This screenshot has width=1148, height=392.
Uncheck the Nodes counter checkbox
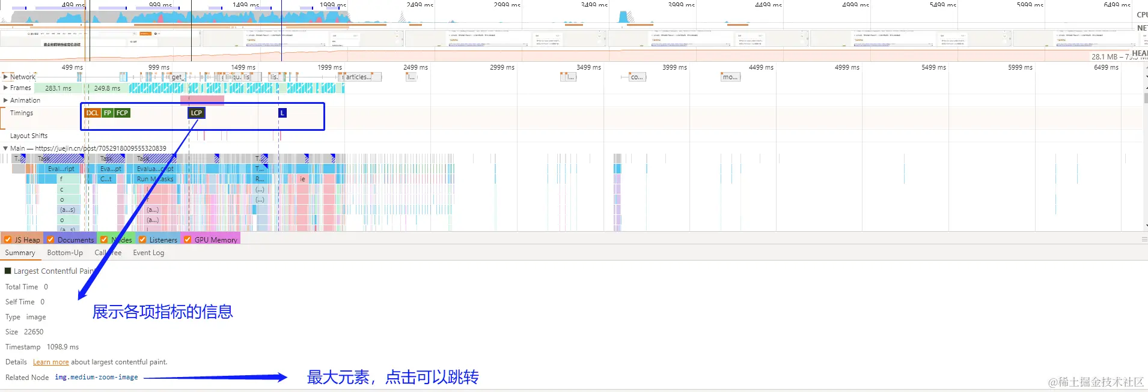click(x=104, y=240)
